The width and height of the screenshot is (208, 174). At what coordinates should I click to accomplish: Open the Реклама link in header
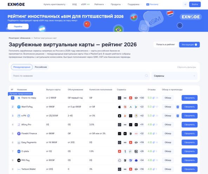click(x=152, y=4)
